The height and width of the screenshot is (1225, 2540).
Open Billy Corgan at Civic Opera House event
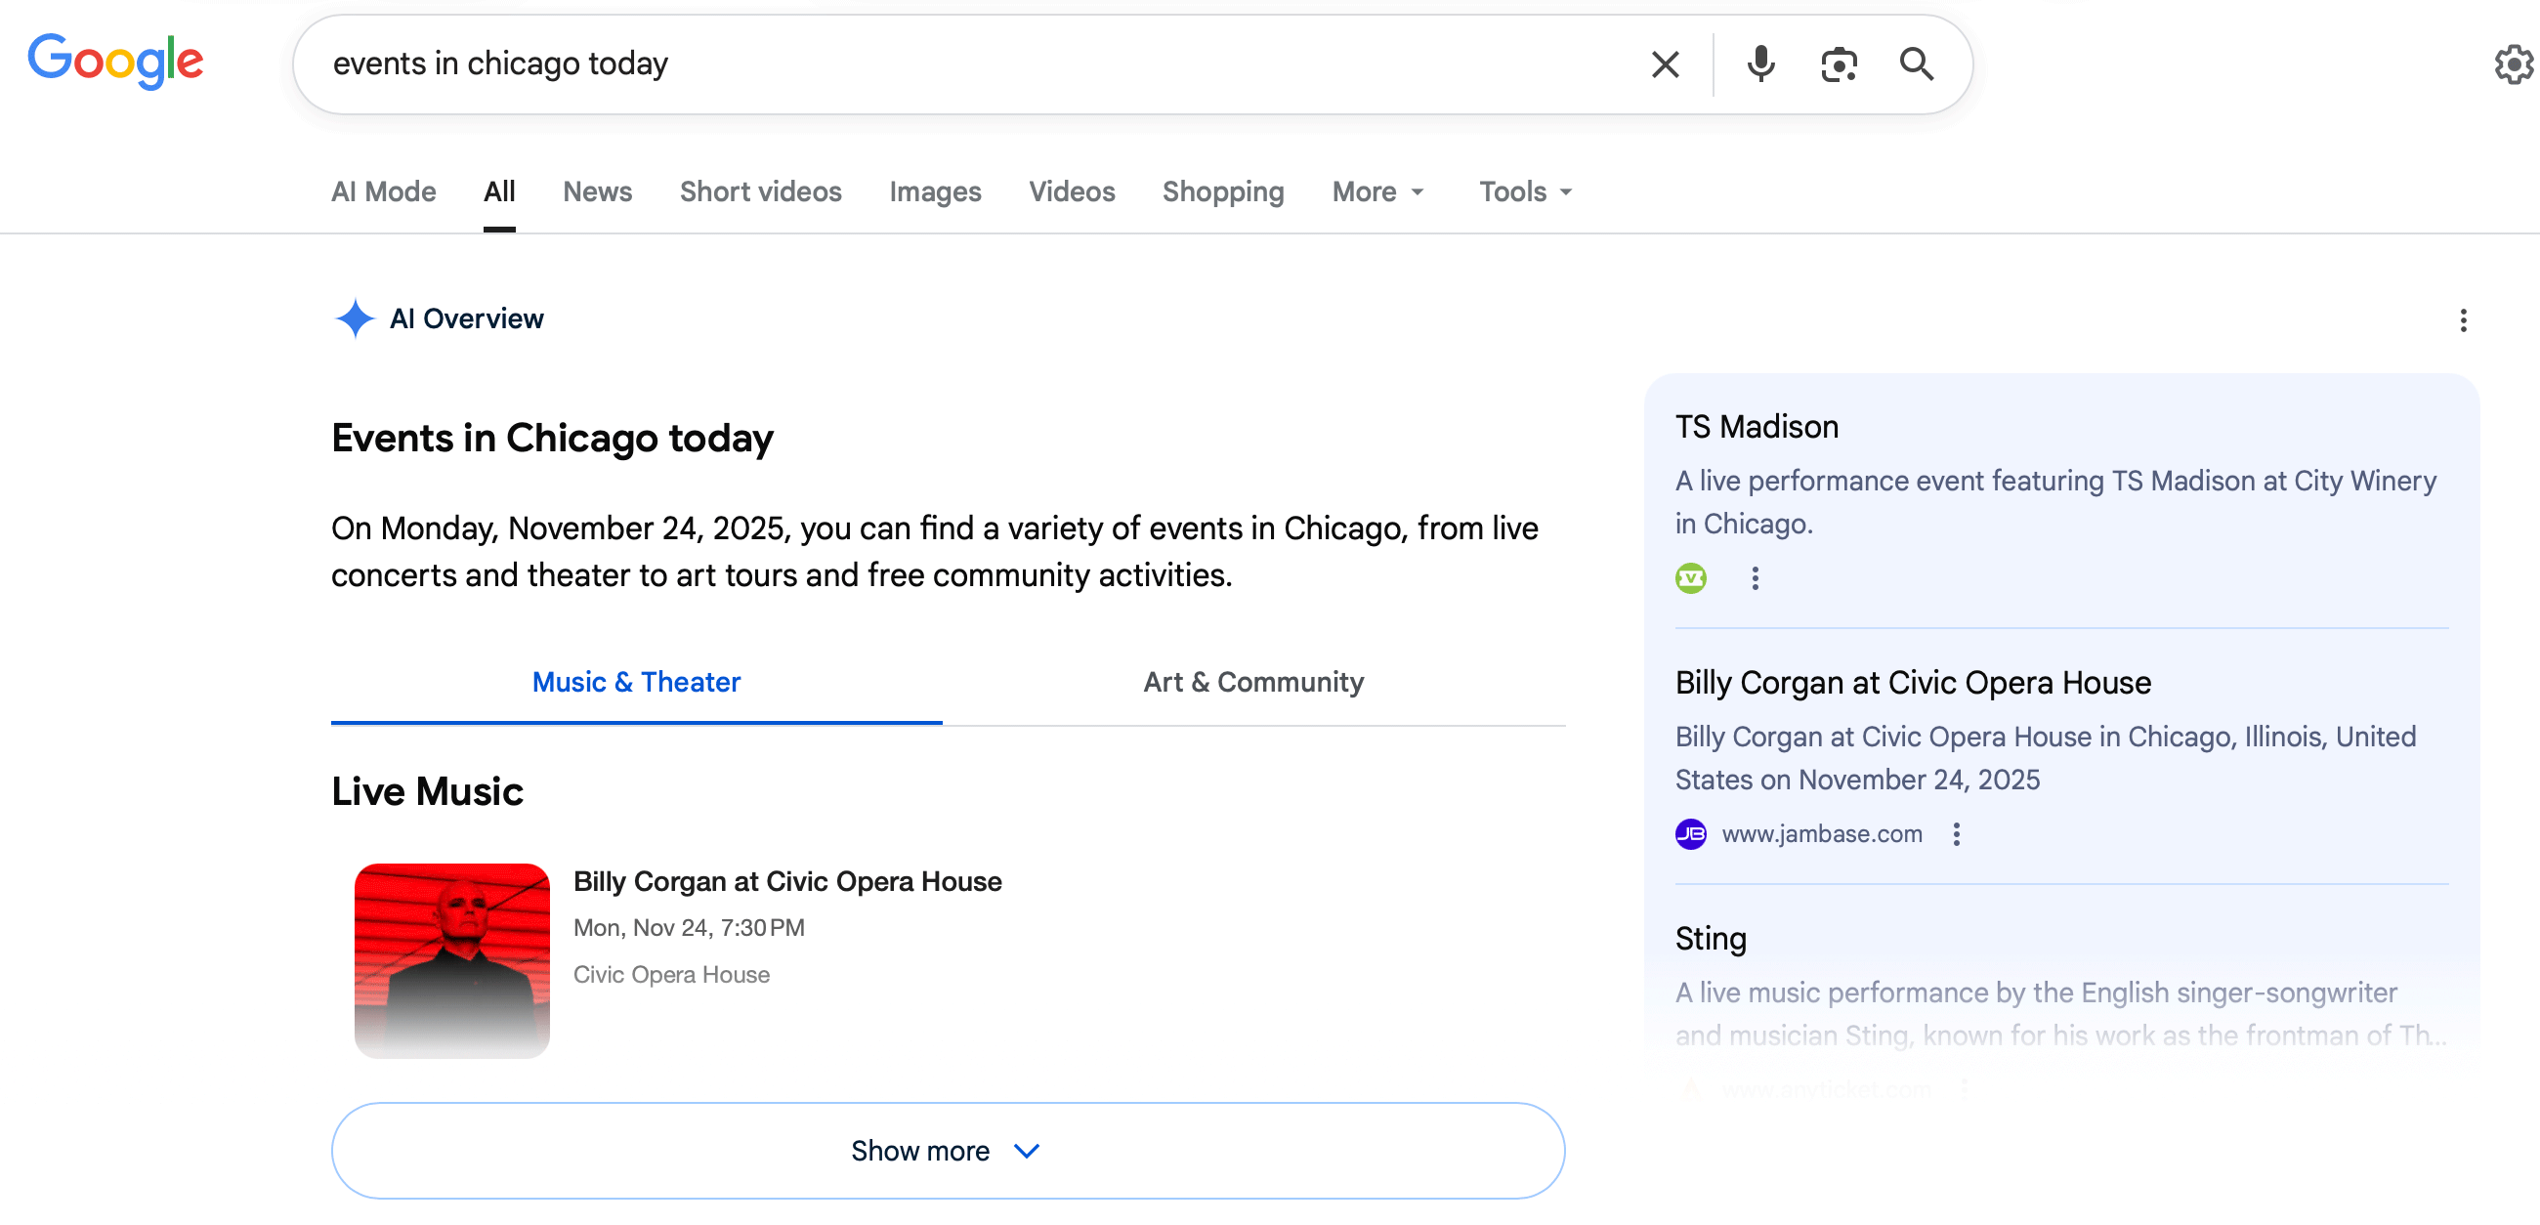786,882
